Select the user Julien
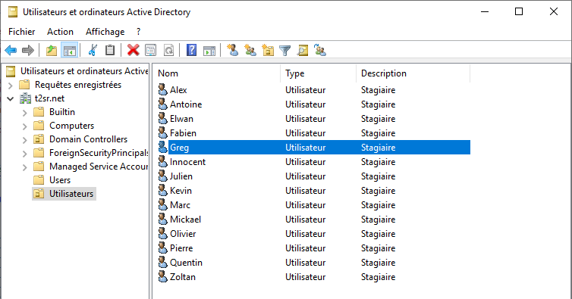 [181, 176]
